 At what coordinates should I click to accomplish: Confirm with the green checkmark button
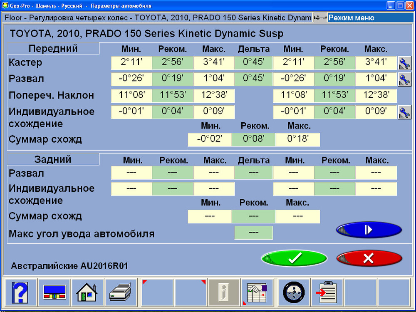[x=294, y=258]
